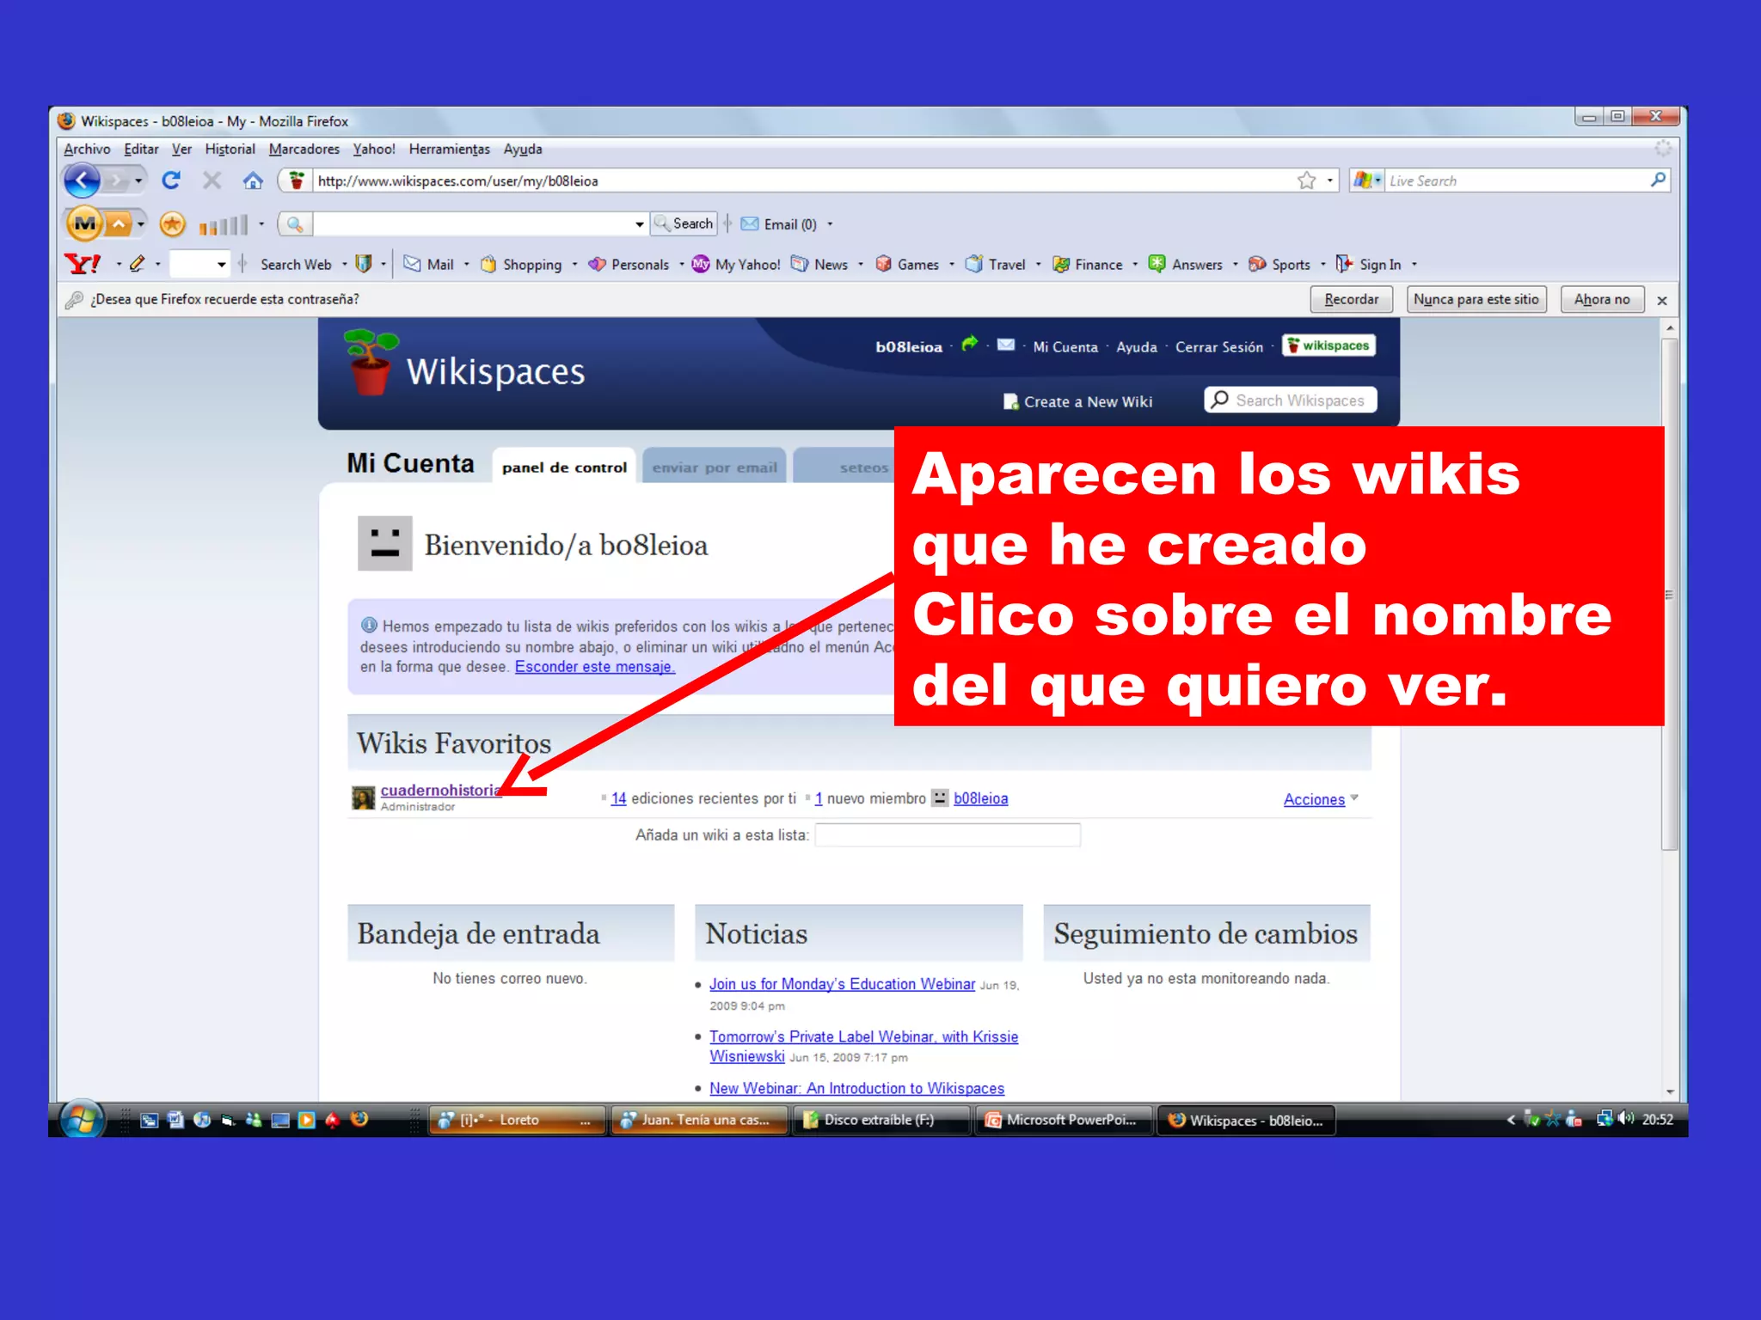Image resolution: width=1761 pixels, height=1320 pixels.
Task: Expand the bookmark star dropdown arrow
Action: [x=1329, y=180]
